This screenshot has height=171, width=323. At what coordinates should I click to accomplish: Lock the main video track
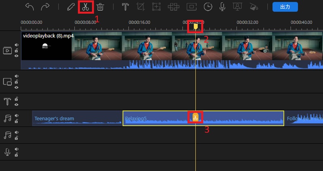point(17,50)
